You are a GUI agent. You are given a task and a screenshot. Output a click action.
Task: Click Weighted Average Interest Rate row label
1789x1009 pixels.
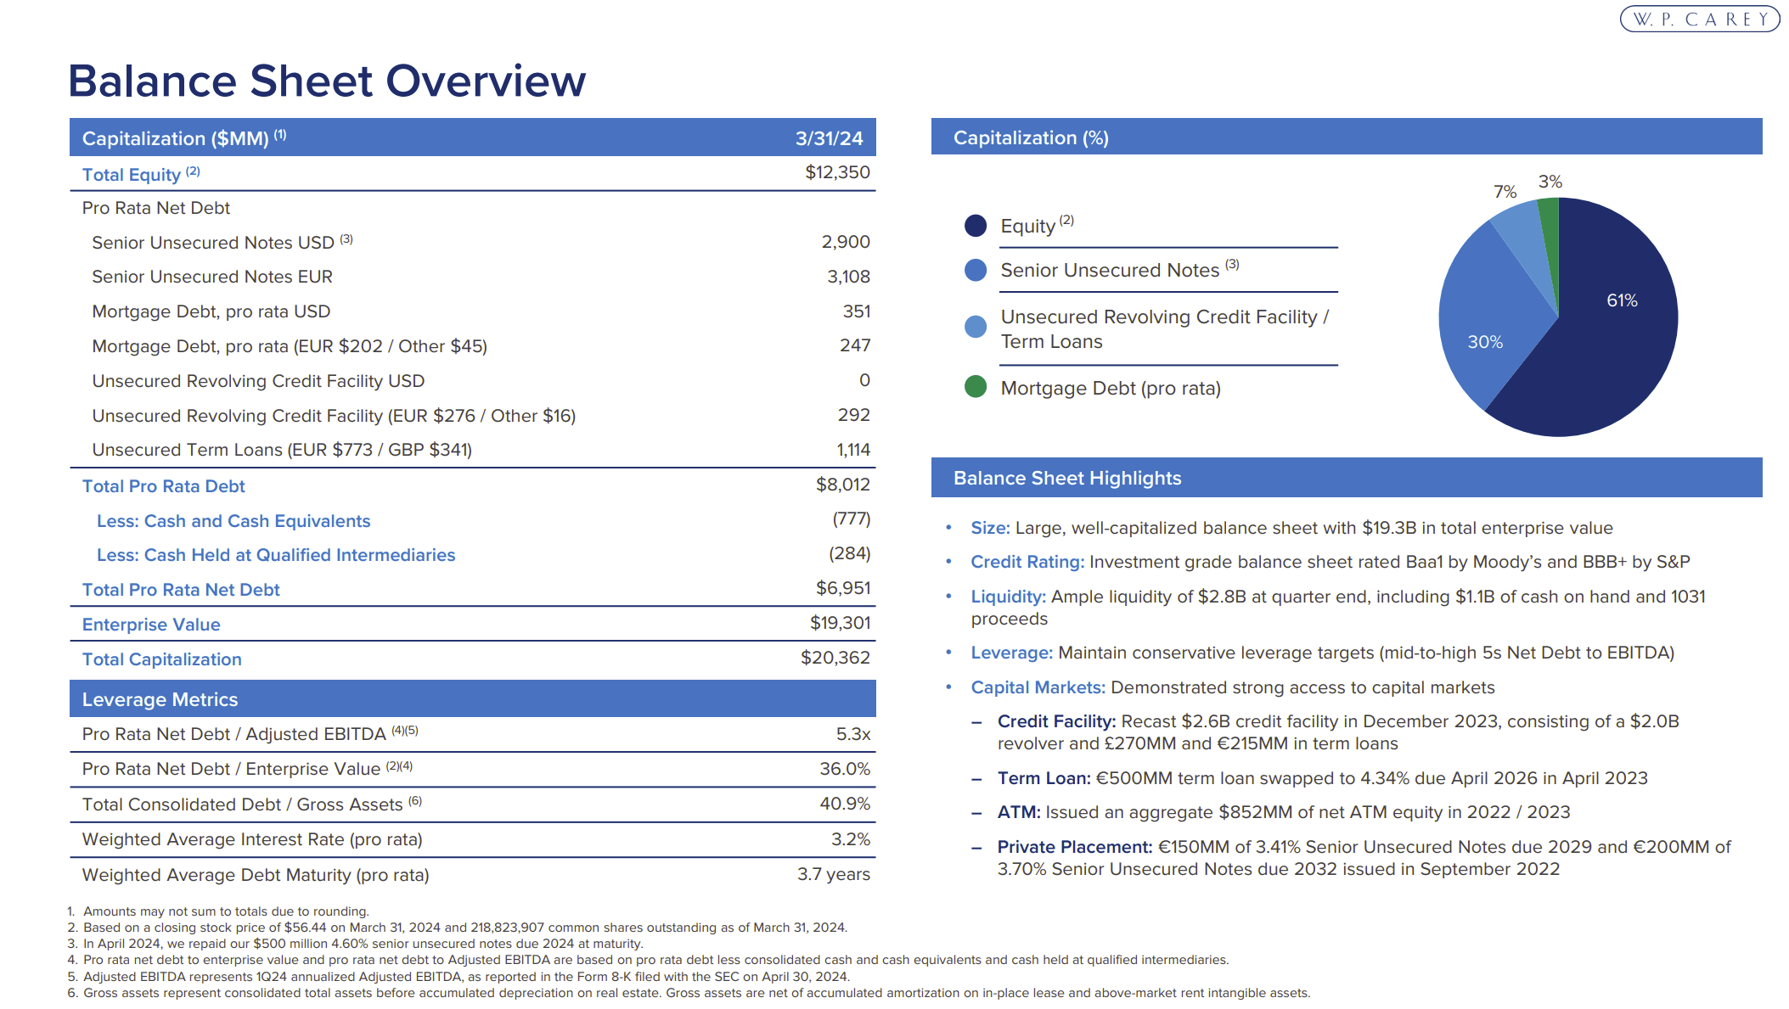click(x=252, y=839)
